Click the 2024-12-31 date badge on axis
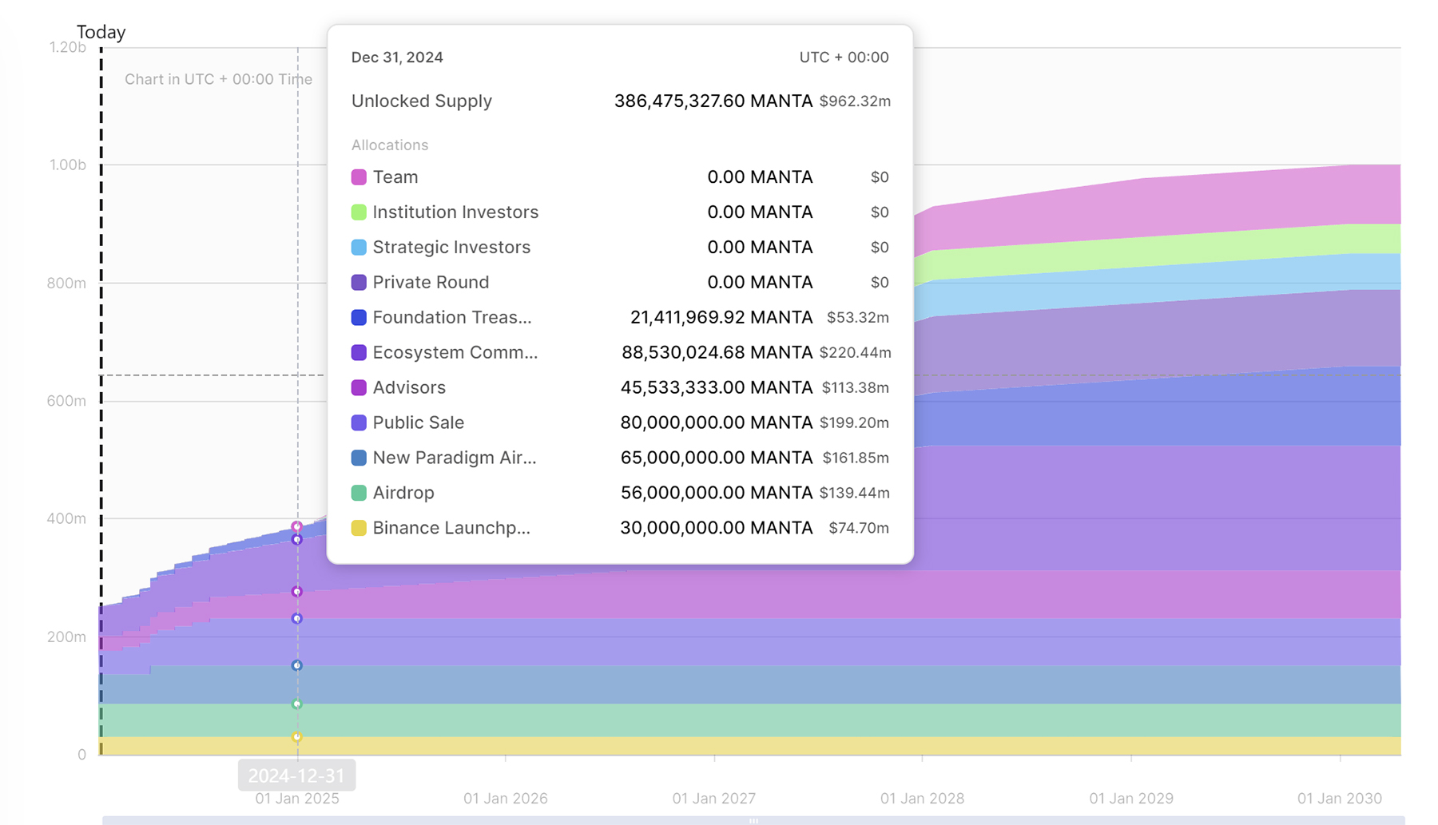This screenshot has height=825, width=1438. pyautogui.click(x=296, y=775)
